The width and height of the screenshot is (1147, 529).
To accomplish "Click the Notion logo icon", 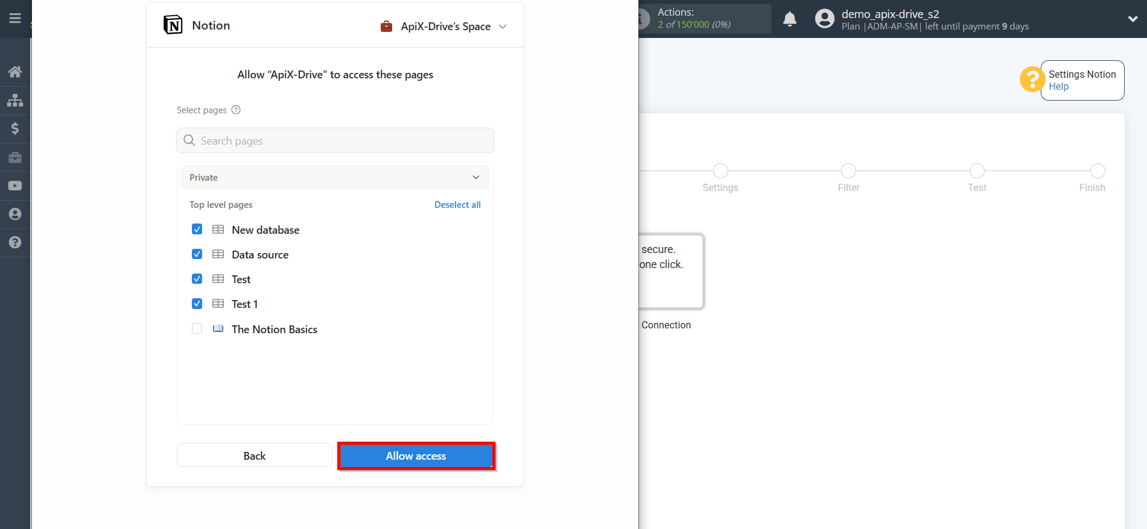I will click(173, 25).
